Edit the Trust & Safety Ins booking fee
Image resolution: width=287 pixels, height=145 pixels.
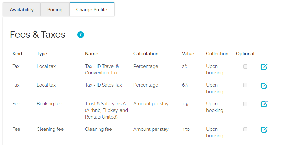click(x=264, y=104)
